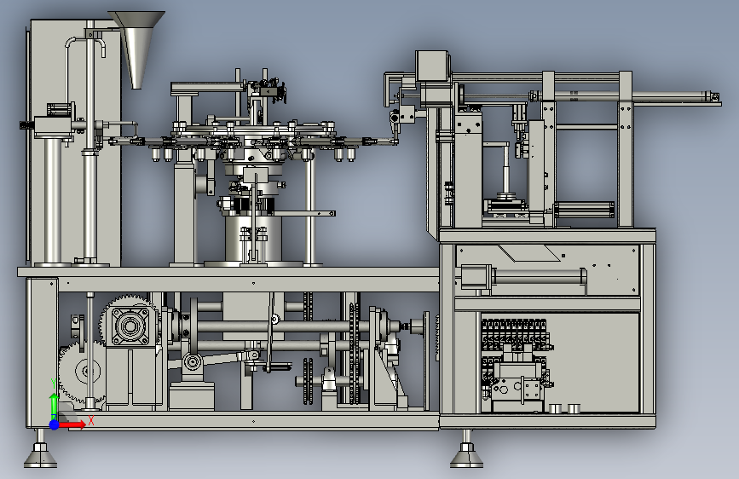
Task: Select the conical feed hopper funnel
Action: (x=136, y=49)
